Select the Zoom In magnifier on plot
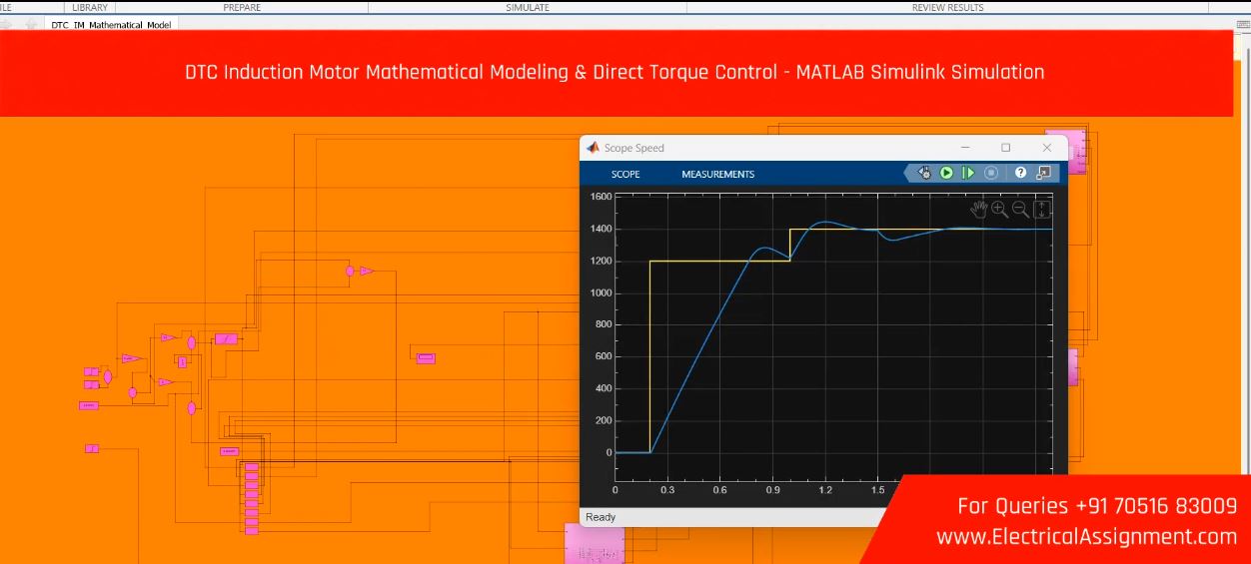Image resolution: width=1251 pixels, height=564 pixels. pos(999,209)
